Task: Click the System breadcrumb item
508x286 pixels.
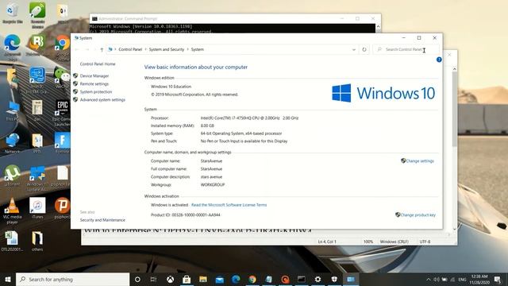Action: tap(198, 49)
